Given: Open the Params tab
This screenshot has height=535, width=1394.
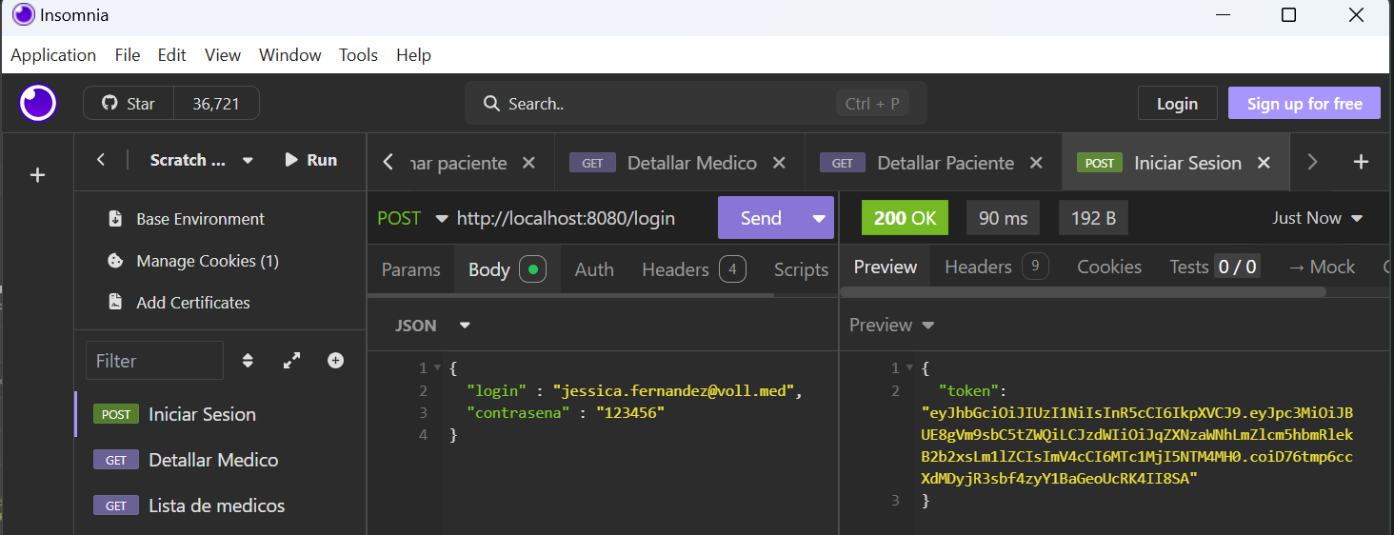Looking at the screenshot, I should [x=410, y=269].
